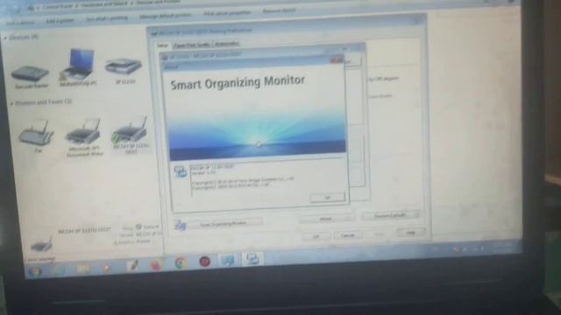Switch to the Watermarks tab
The image size is (561, 315).
click(227, 44)
